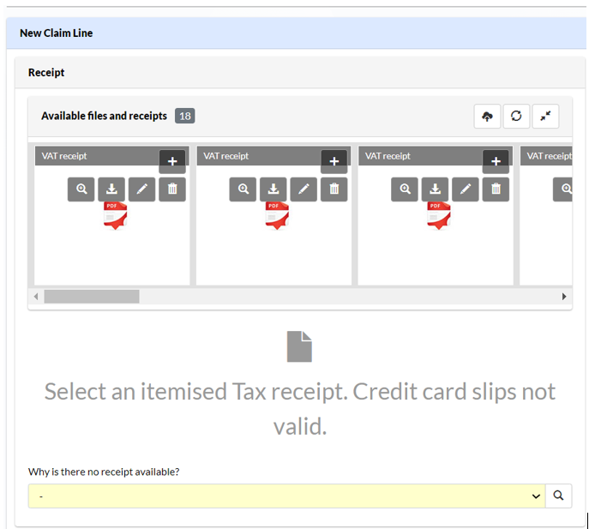
Task: Delete the second VAT receipt
Action: pos(334,189)
